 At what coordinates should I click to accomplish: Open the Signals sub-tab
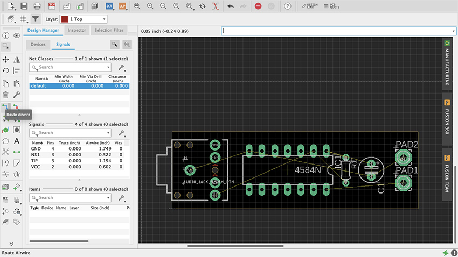(x=63, y=44)
